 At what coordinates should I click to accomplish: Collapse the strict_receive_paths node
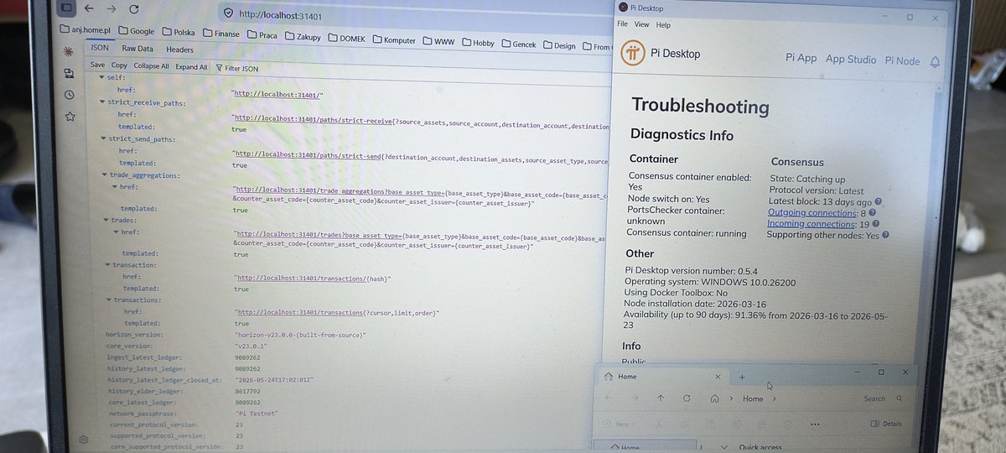(102, 102)
